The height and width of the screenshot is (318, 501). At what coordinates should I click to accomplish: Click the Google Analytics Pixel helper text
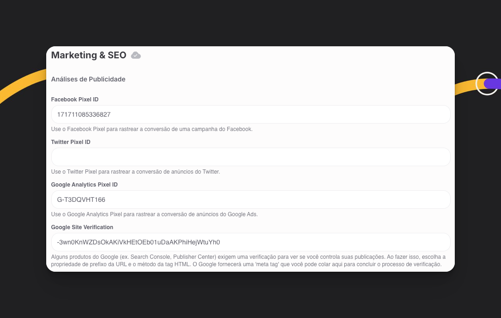pyautogui.click(x=154, y=214)
